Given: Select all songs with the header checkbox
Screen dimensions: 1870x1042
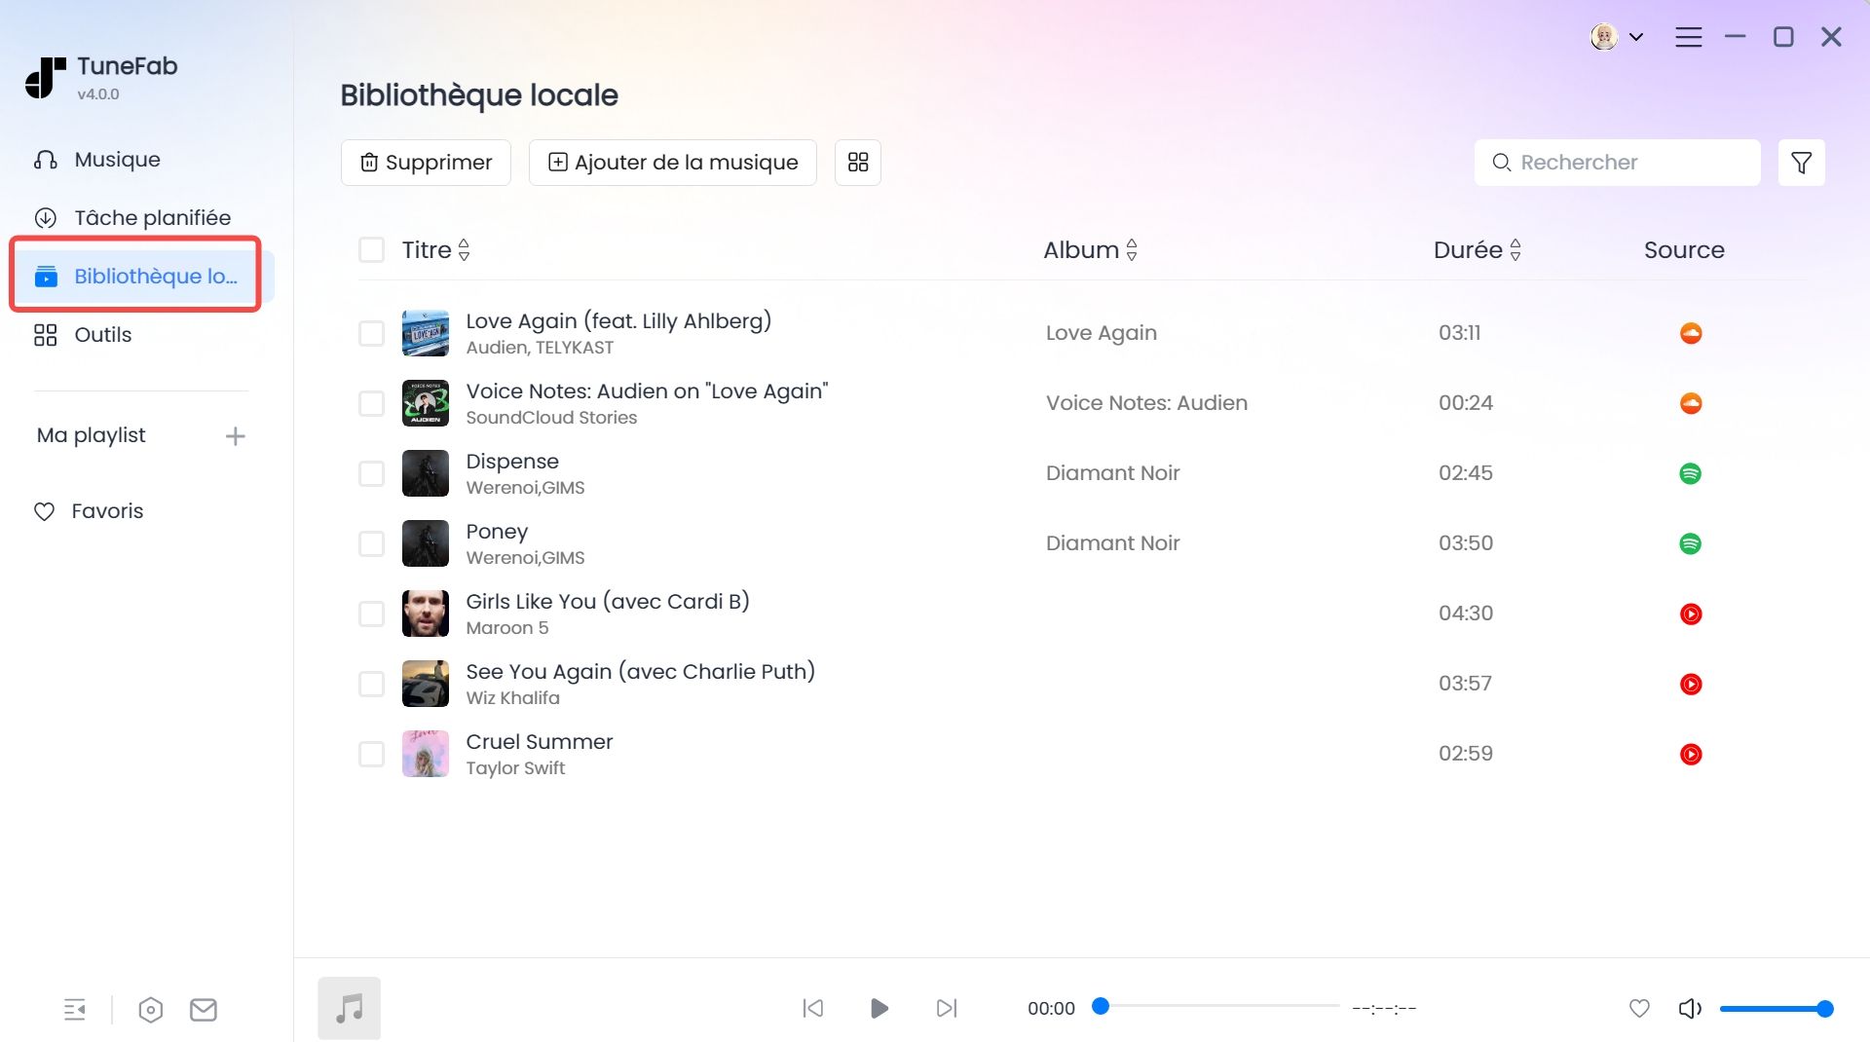Looking at the screenshot, I should 371,249.
